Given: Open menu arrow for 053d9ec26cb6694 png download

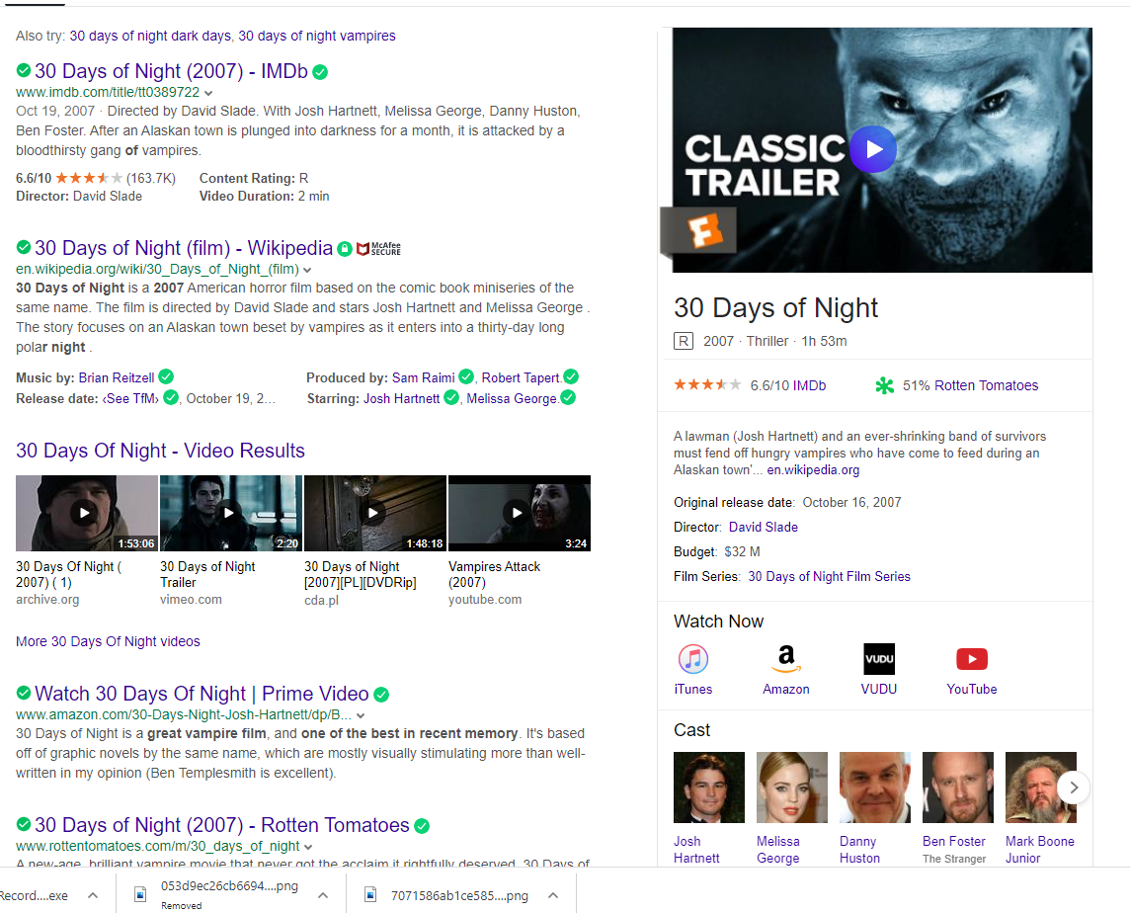Looking at the screenshot, I should click(x=323, y=895).
